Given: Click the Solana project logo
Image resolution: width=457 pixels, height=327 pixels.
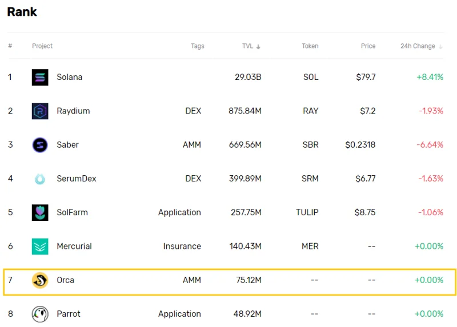Looking at the screenshot, I should [x=40, y=77].
